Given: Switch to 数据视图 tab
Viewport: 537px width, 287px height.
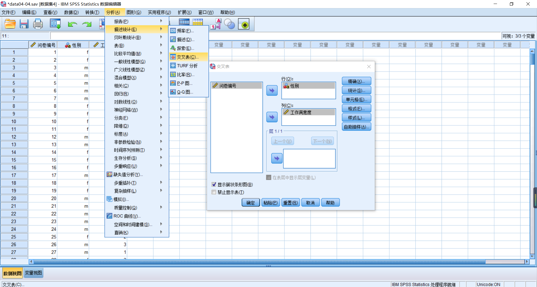Looking at the screenshot, I should point(12,273).
